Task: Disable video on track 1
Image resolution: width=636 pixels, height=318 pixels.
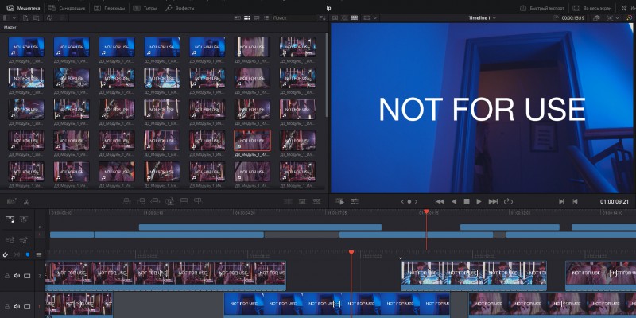Action: tap(27, 307)
